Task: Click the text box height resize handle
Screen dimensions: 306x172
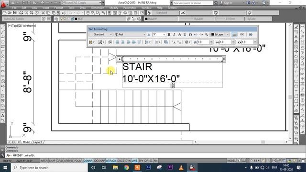Action: pyautogui.click(x=173, y=85)
